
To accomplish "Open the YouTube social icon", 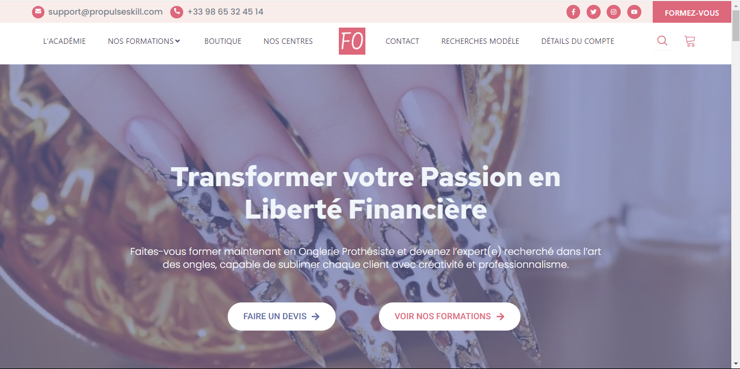I will click(x=634, y=12).
